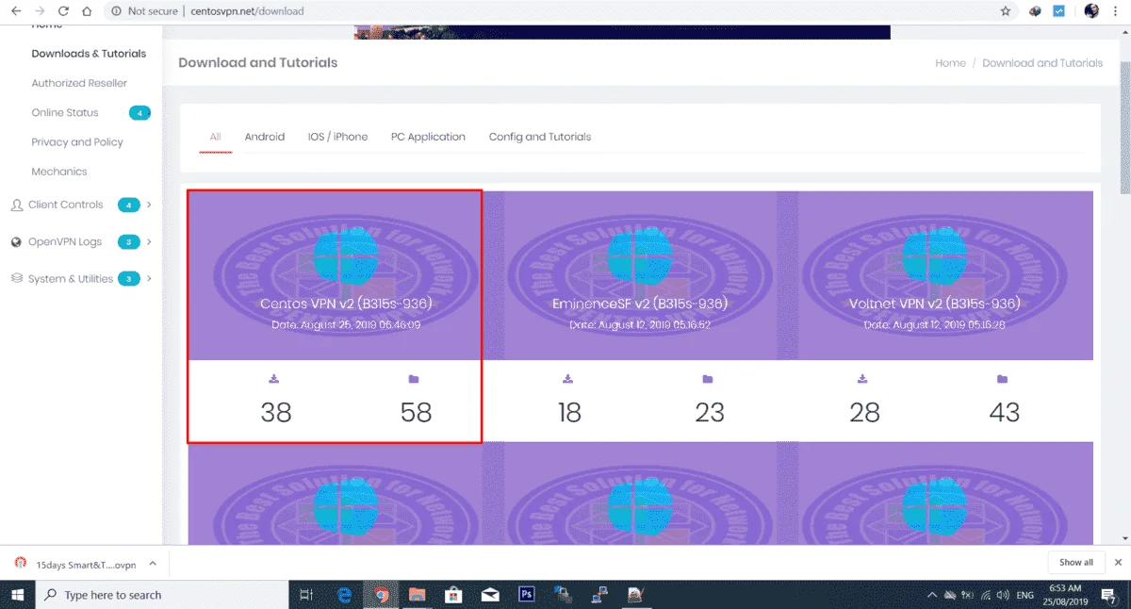Click the Not secure info icon
The height and width of the screenshot is (609, 1131).
coord(116,11)
